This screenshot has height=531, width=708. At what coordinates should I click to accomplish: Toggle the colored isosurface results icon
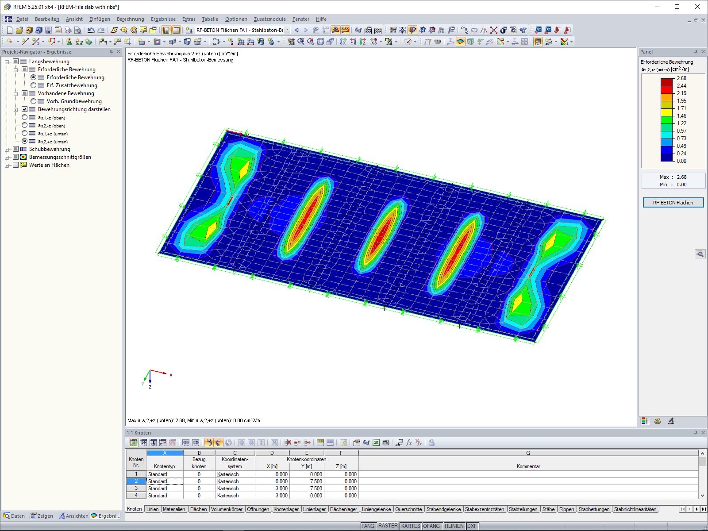461,42
